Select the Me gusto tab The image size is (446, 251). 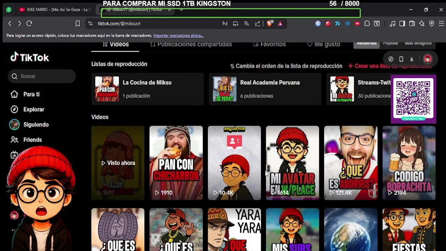[324, 44]
